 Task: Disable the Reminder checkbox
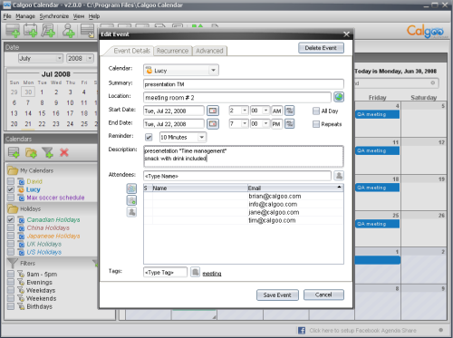click(x=149, y=138)
